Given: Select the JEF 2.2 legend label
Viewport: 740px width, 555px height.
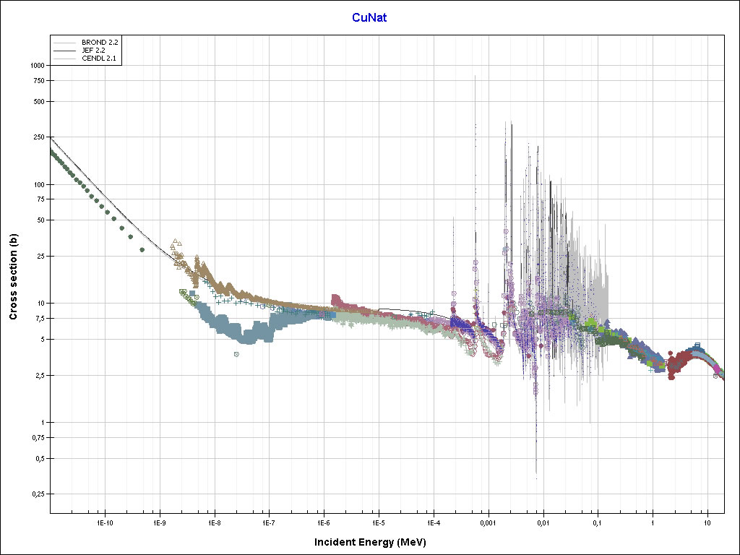Looking at the screenshot, I should (94, 51).
